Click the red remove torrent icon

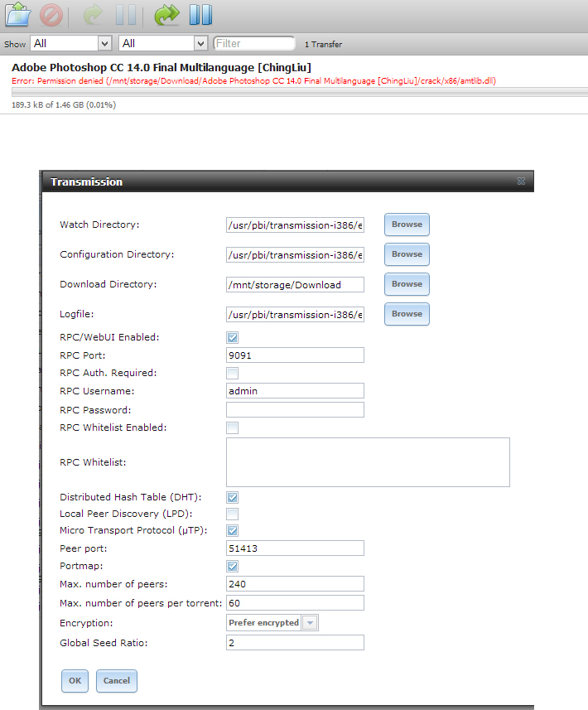[51, 15]
